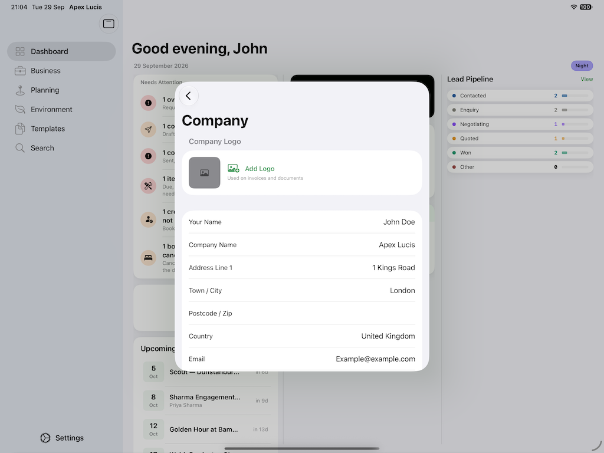The width and height of the screenshot is (604, 453).
Task: Click the 8 Oct date badge
Action: pyautogui.click(x=153, y=401)
